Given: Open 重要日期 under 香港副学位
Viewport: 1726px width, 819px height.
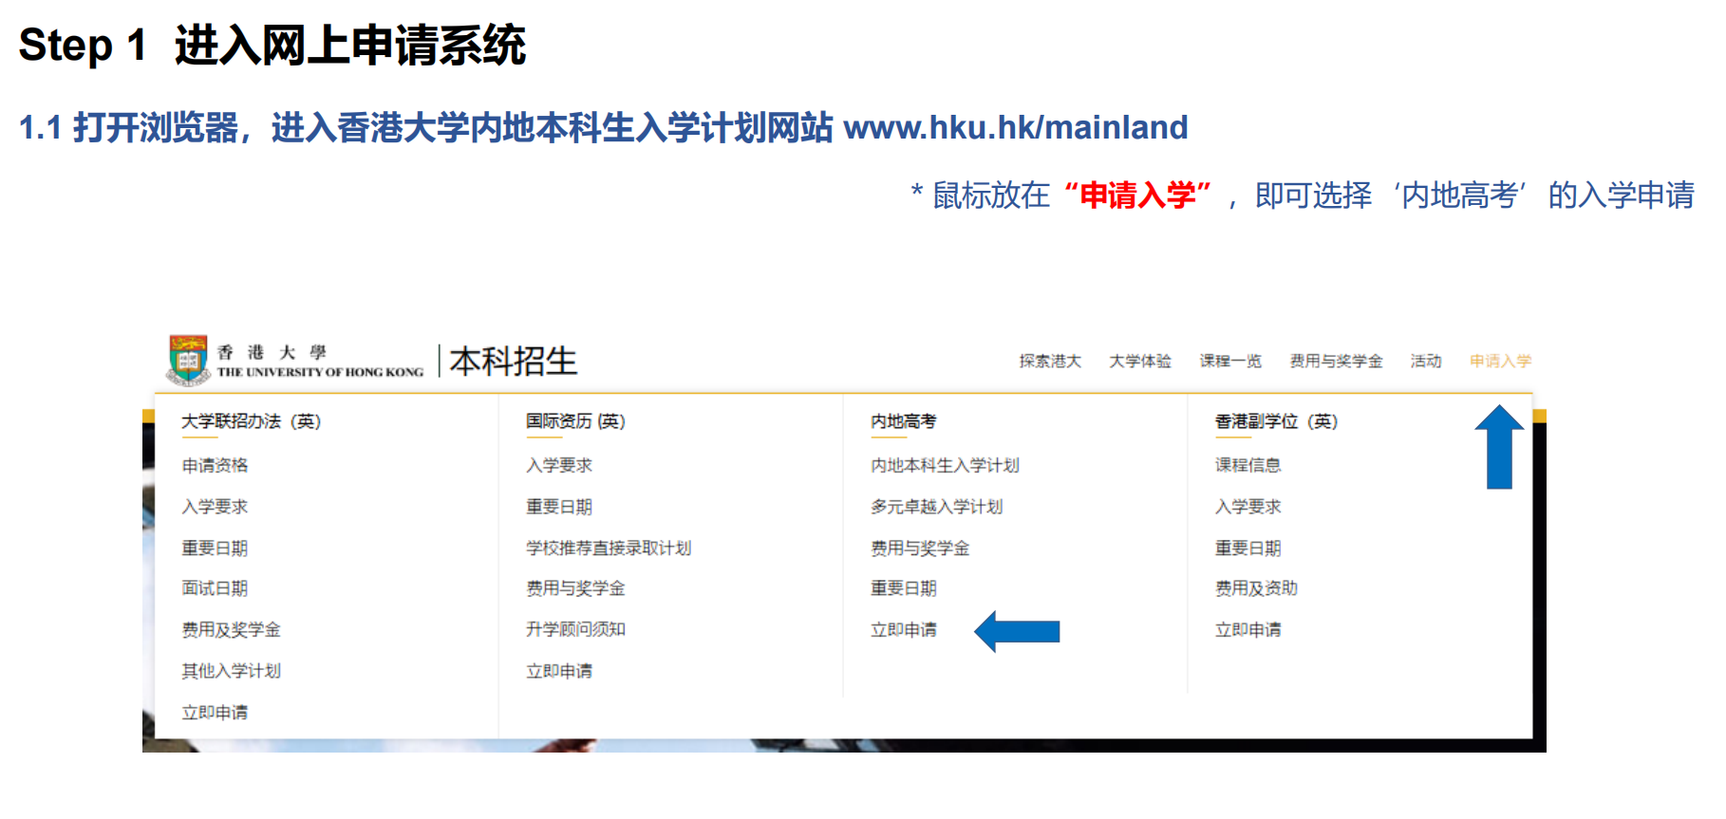Looking at the screenshot, I should tap(1248, 549).
